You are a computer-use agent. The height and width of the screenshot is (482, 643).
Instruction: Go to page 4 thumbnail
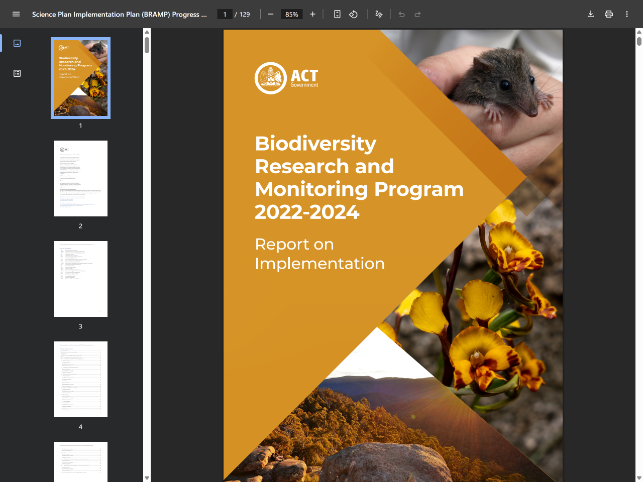[x=80, y=379]
